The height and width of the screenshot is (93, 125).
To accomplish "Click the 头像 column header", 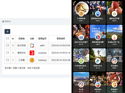I will [x=32, y=39].
